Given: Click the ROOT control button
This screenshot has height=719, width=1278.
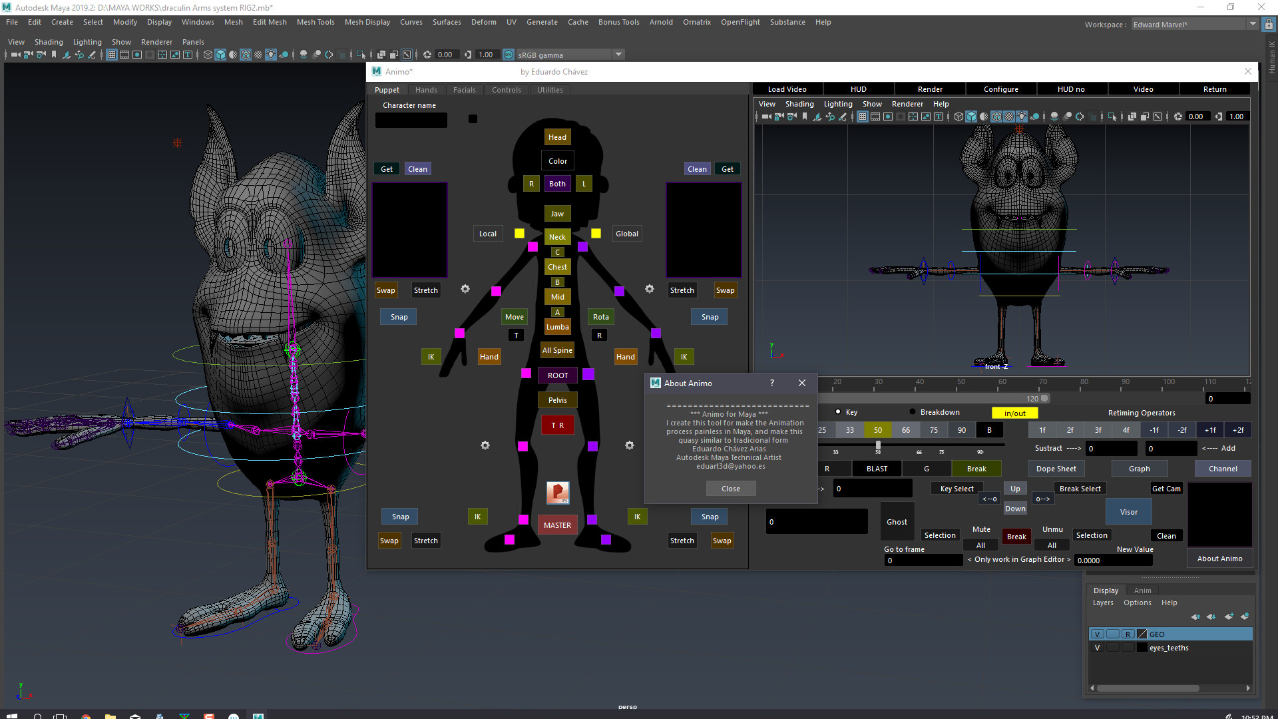Looking at the screenshot, I should pos(558,375).
